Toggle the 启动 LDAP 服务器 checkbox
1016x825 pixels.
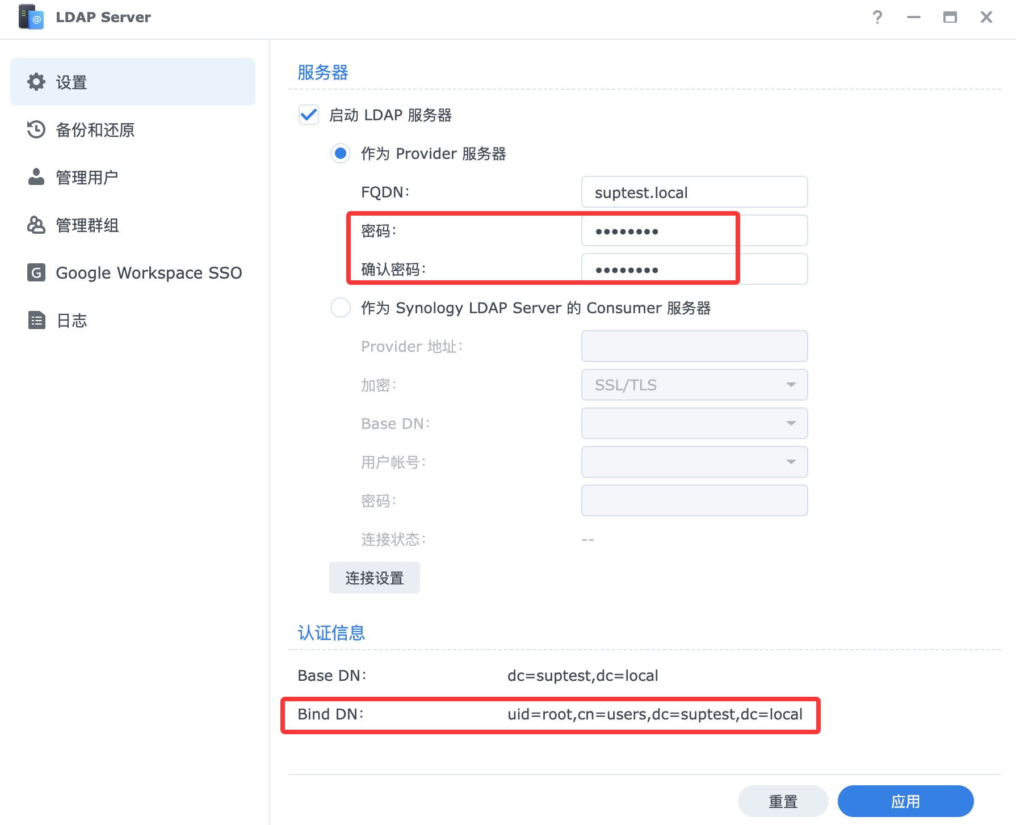pyautogui.click(x=309, y=115)
